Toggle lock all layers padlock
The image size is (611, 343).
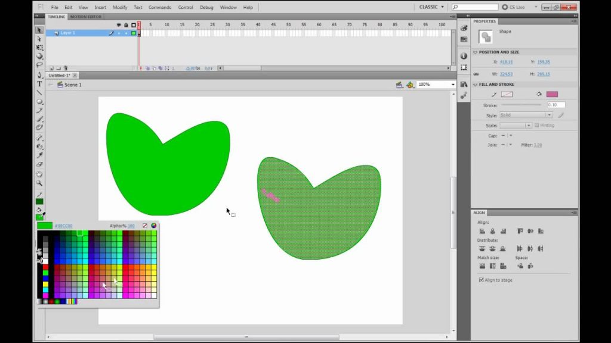tap(126, 25)
